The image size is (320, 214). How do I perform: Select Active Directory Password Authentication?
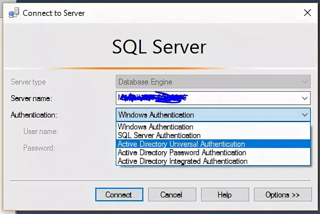tap(213, 153)
